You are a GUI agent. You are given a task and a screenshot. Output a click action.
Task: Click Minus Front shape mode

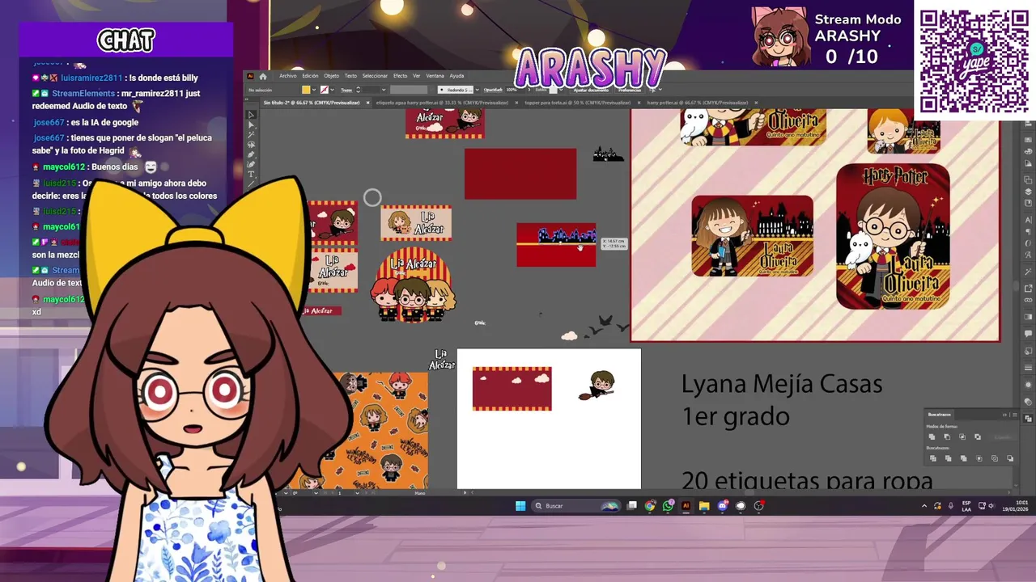947,436
